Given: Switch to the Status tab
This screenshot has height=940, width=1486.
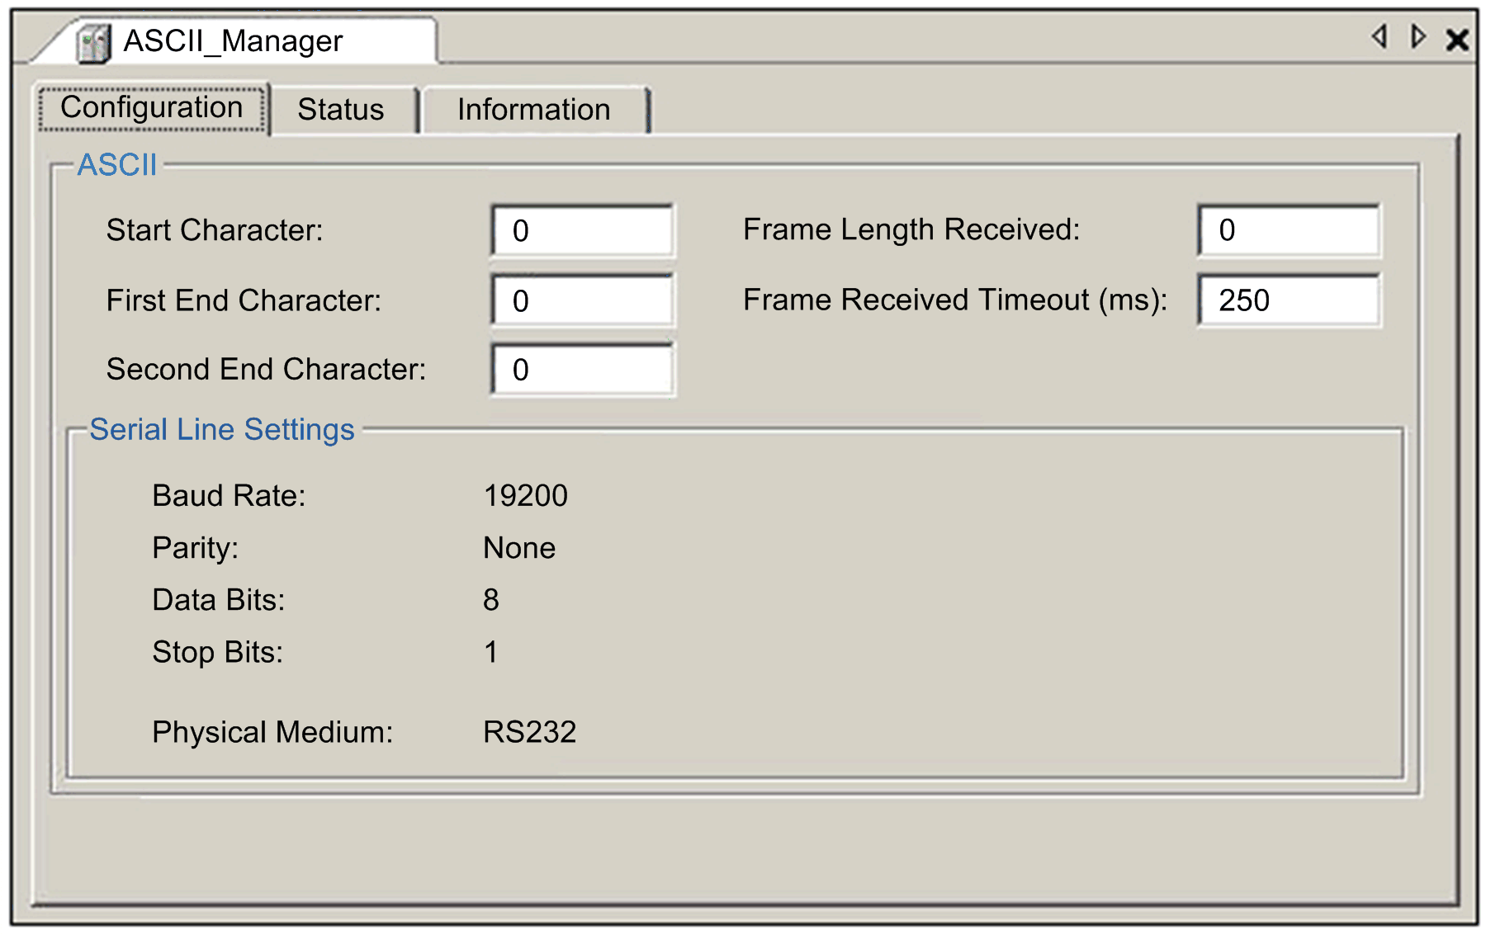Looking at the screenshot, I should [343, 110].
